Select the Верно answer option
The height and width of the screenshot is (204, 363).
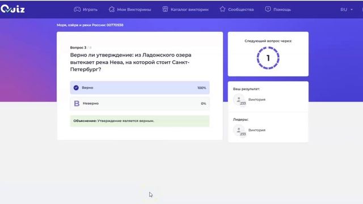pos(140,88)
